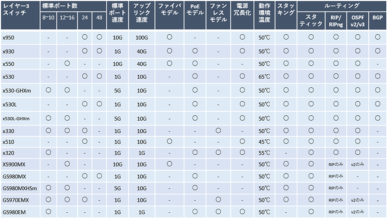
Task: Click the BGP circle mark for x950
Action: point(378,37)
